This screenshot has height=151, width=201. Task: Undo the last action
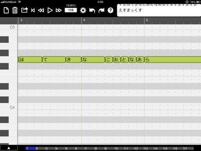[92, 10]
